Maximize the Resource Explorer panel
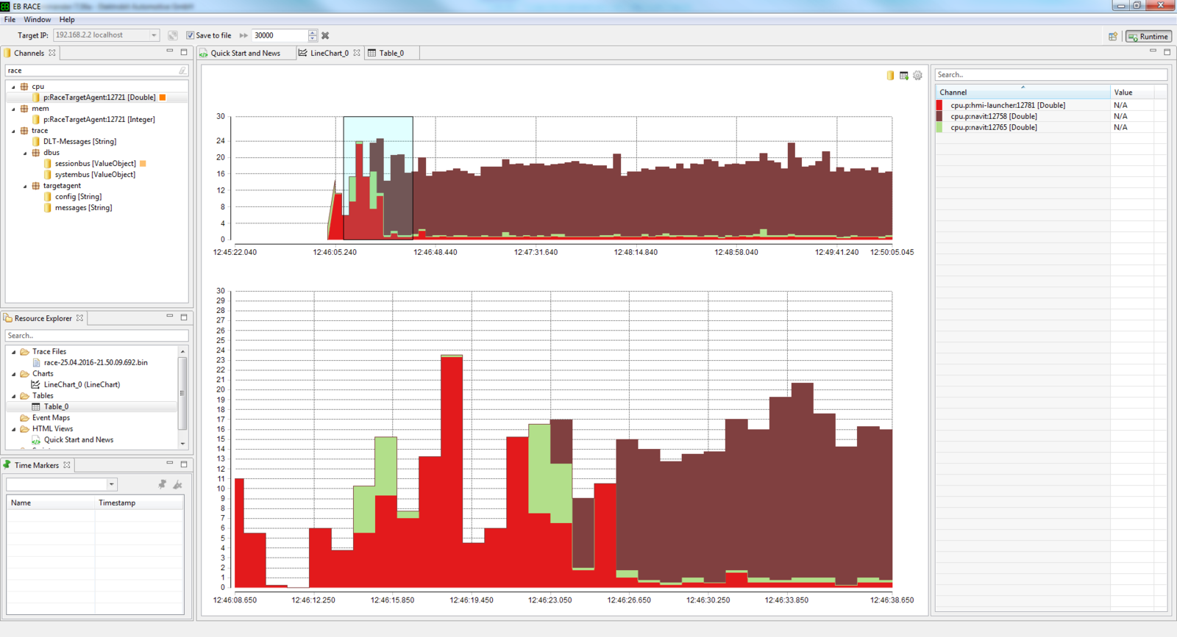The width and height of the screenshot is (1177, 637). tap(184, 317)
